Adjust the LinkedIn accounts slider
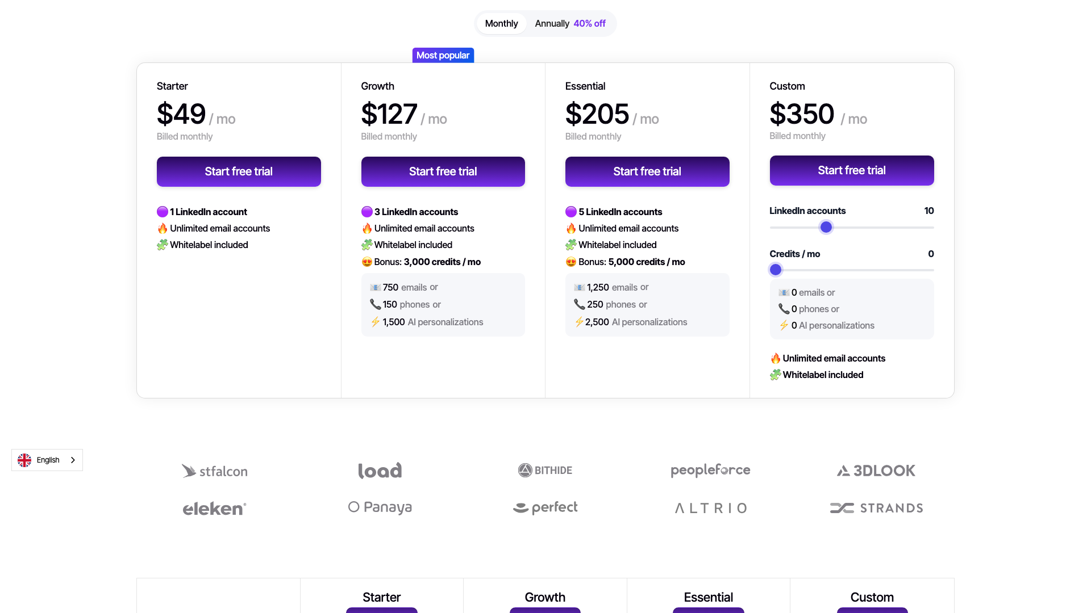Screen dimensions: 1091x613 click(826, 227)
